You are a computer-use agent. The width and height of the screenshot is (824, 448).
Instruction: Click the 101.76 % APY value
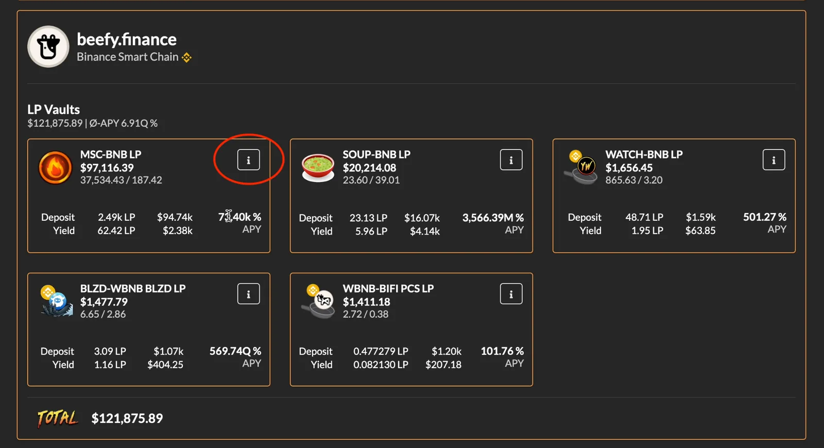coord(502,351)
